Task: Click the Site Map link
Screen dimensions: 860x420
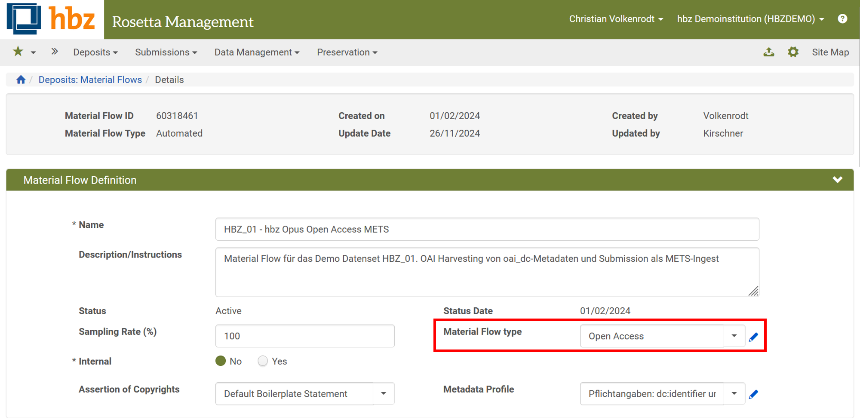Action: point(830,52)
